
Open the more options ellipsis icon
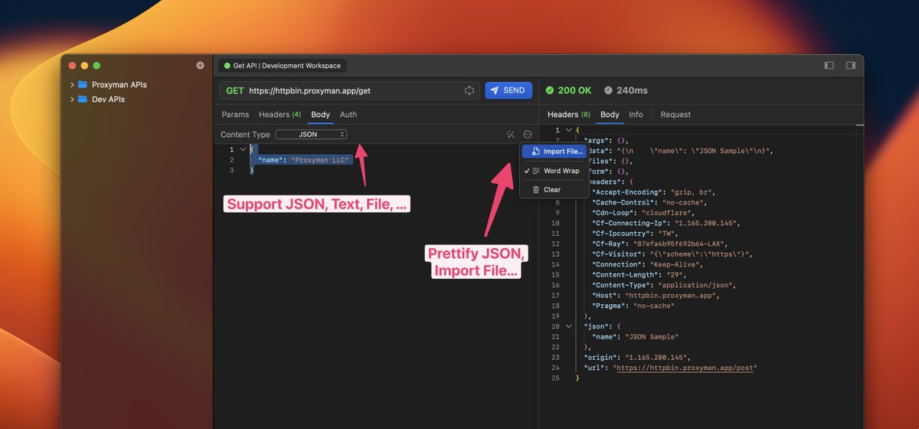[528, 135]
